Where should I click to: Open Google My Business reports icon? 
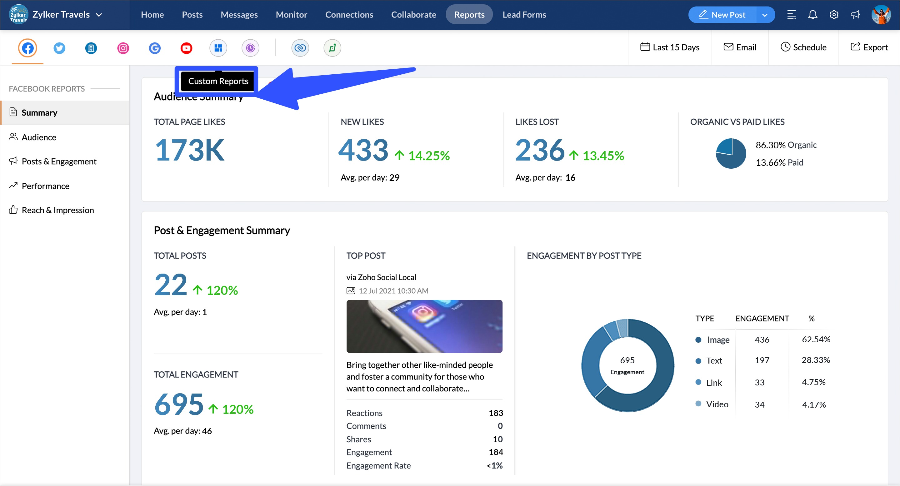(x=154, y=48)
